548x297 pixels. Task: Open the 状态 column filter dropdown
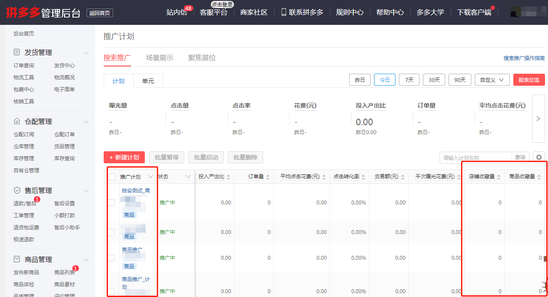click(x=188, y=176)
